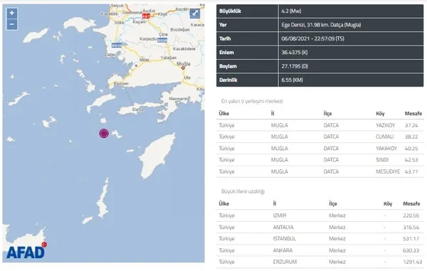Viewport: 427px width, 271px height.
Task: Click the Bodrum label on the map
Action: click(121, 84)
